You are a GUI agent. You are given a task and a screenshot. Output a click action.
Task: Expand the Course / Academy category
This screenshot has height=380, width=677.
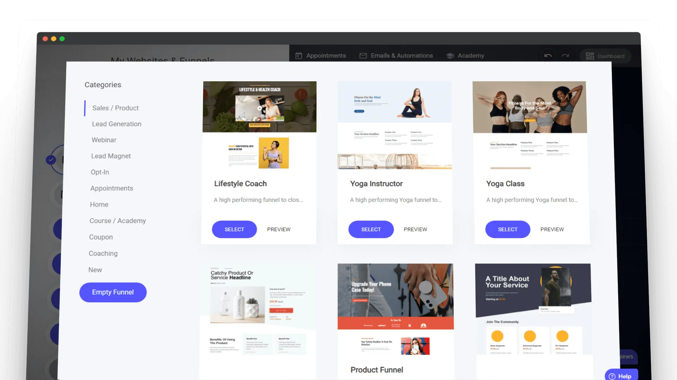118,220
